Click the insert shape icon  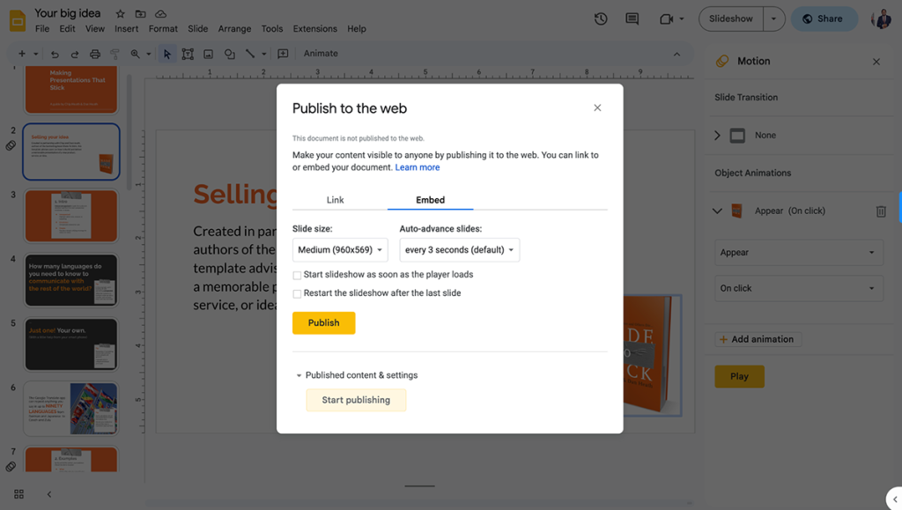click(x=230, y=54)
